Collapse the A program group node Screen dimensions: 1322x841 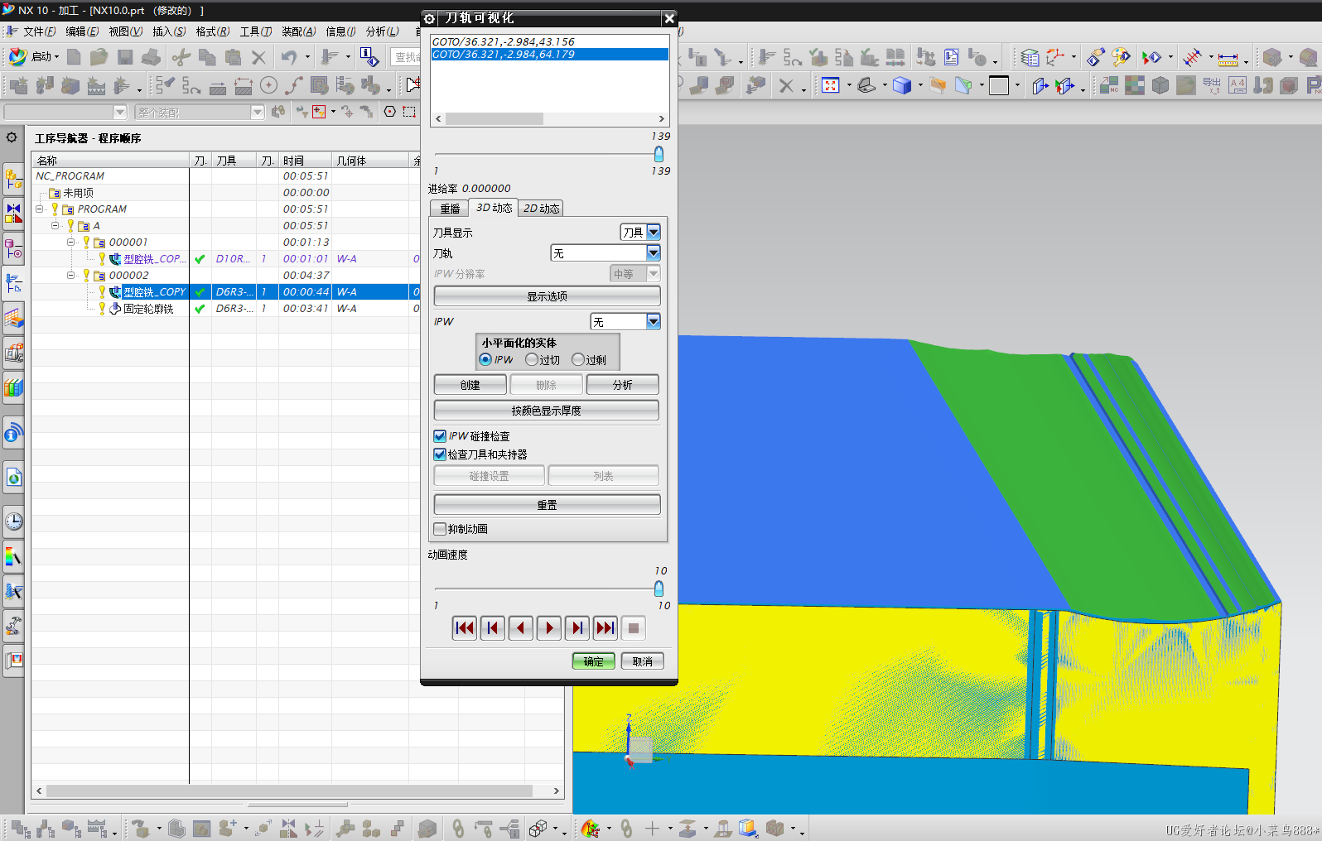(x=55, y=226)
